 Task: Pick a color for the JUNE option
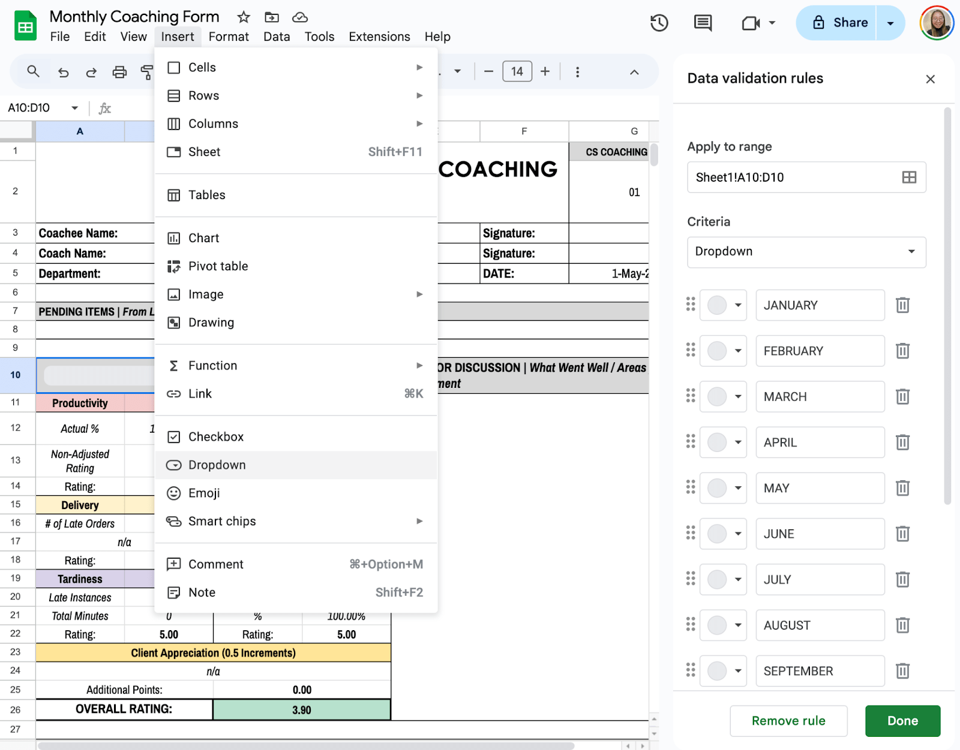(724, 534)
